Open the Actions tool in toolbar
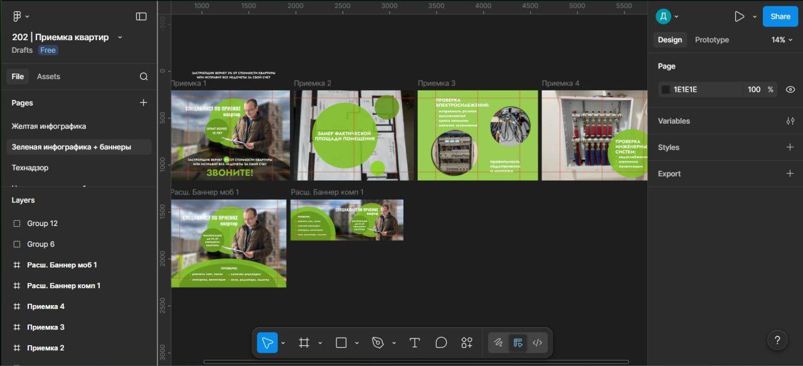The width and height of the screenshot is (803, 366). click(467, 343)
